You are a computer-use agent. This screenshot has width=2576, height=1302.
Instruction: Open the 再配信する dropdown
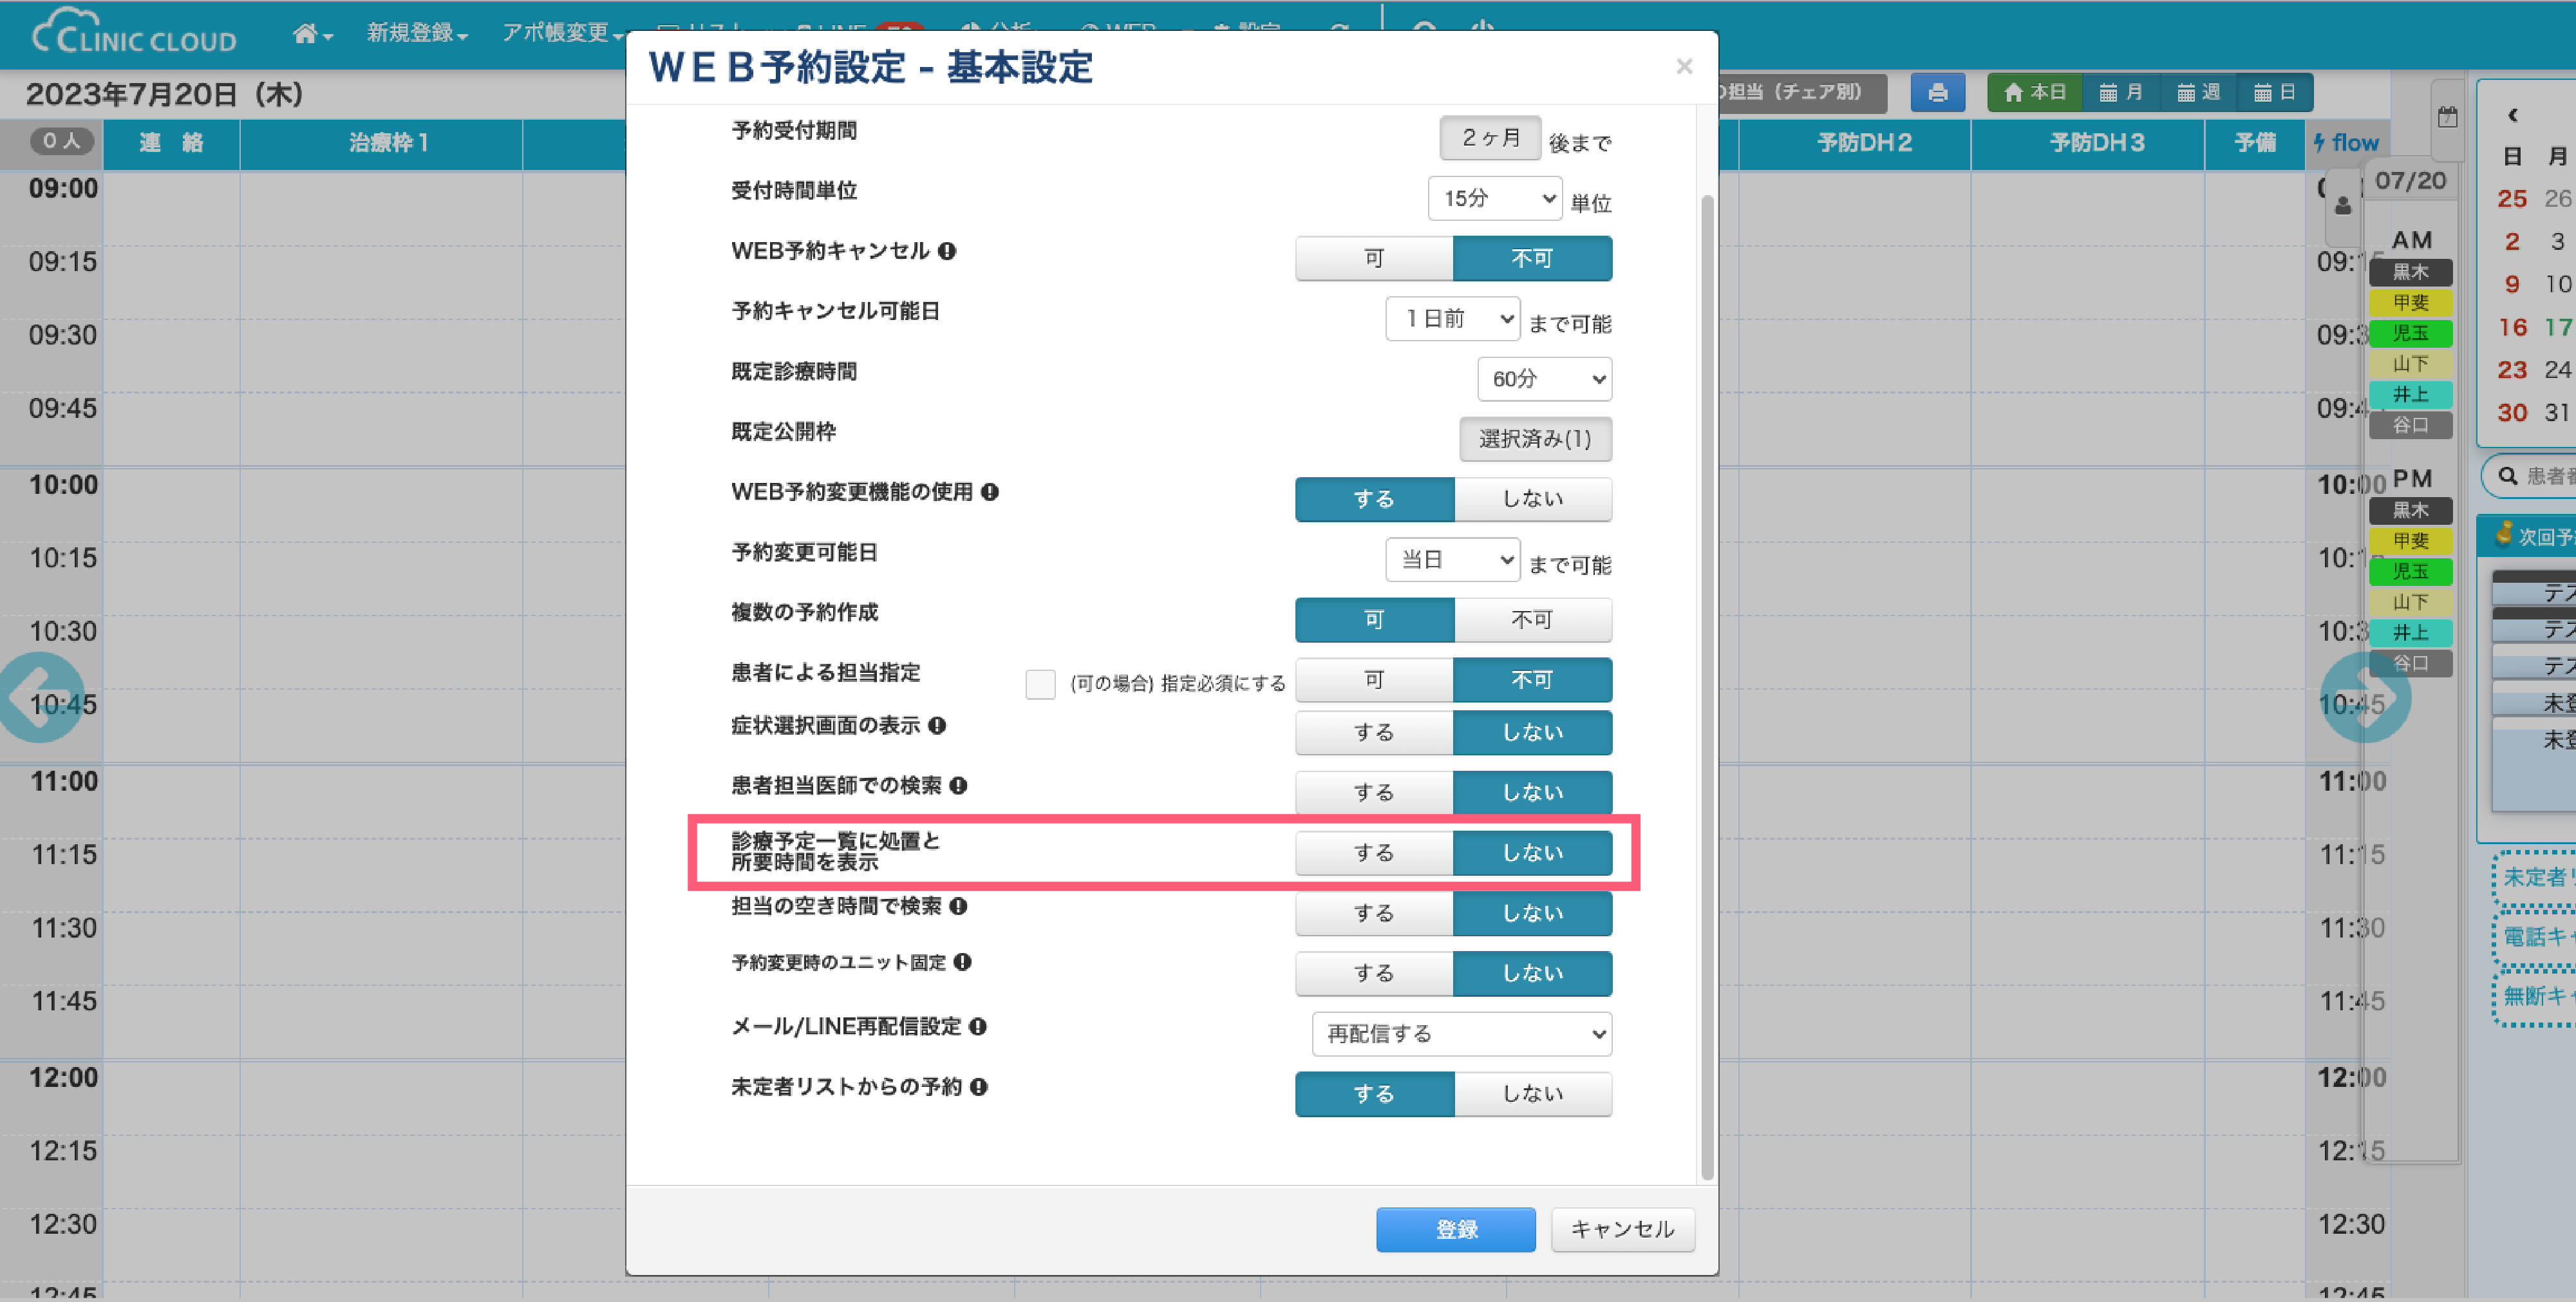tap(1461, 1034)
